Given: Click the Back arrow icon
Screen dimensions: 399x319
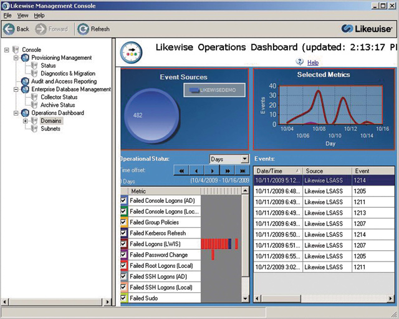Looking at the screenshot, I should [x=9, y=29].
